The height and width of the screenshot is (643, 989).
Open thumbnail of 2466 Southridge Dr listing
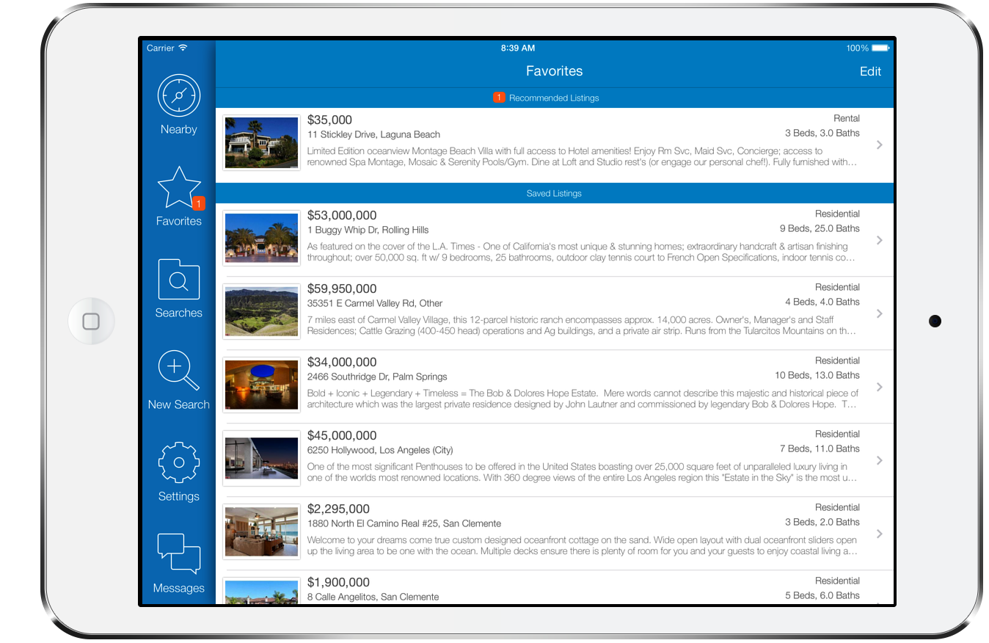[261, 385]
